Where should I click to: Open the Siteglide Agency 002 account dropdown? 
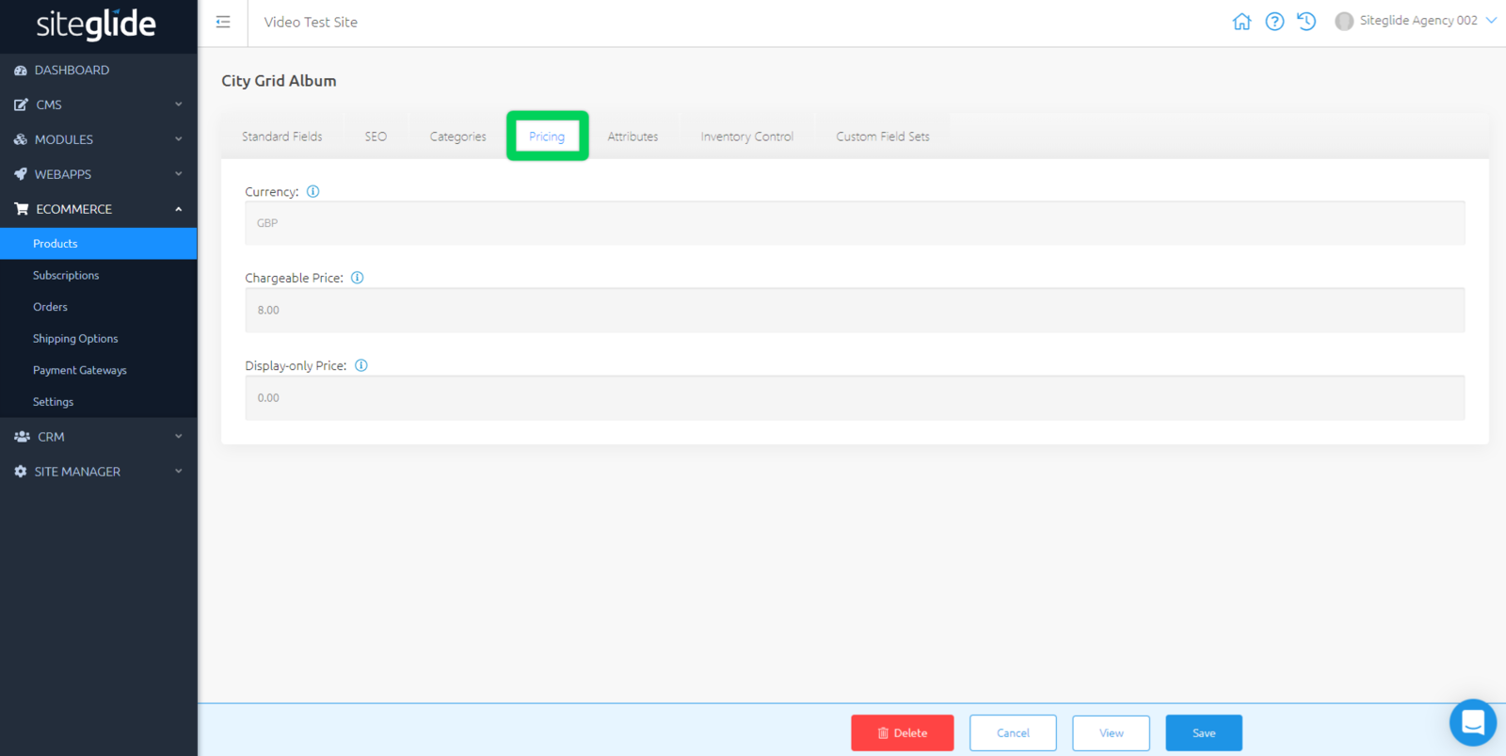pyautogui.click(x=1417, y=21)
